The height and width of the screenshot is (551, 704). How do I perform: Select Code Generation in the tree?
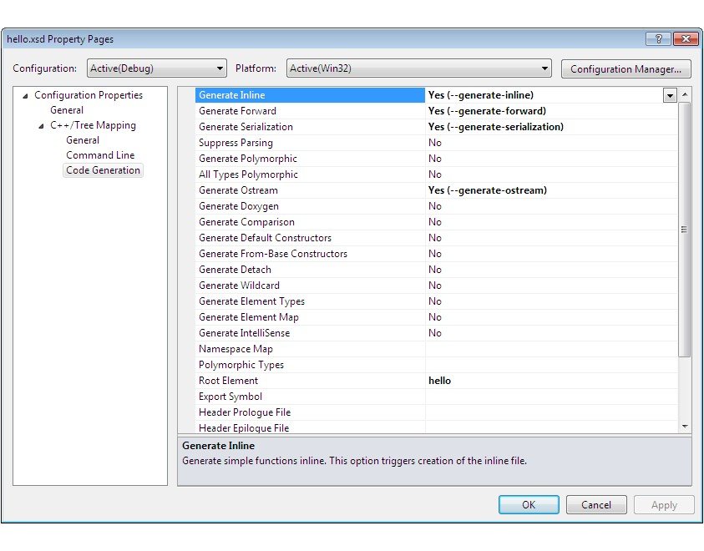click(104, 170)
